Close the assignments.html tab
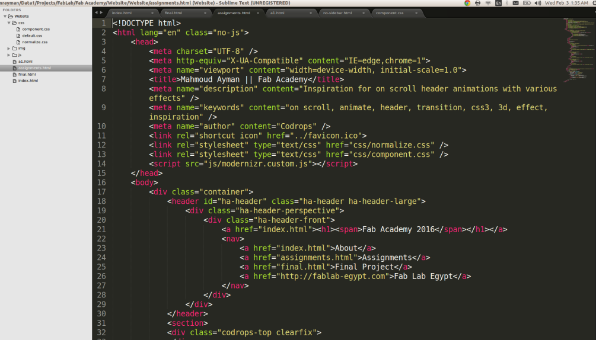The height and width of the screenshot is (340, 596). pyautogui.click(x=258, y=13)
